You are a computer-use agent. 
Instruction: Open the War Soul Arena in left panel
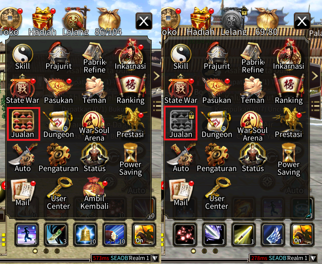click(95, 126)
